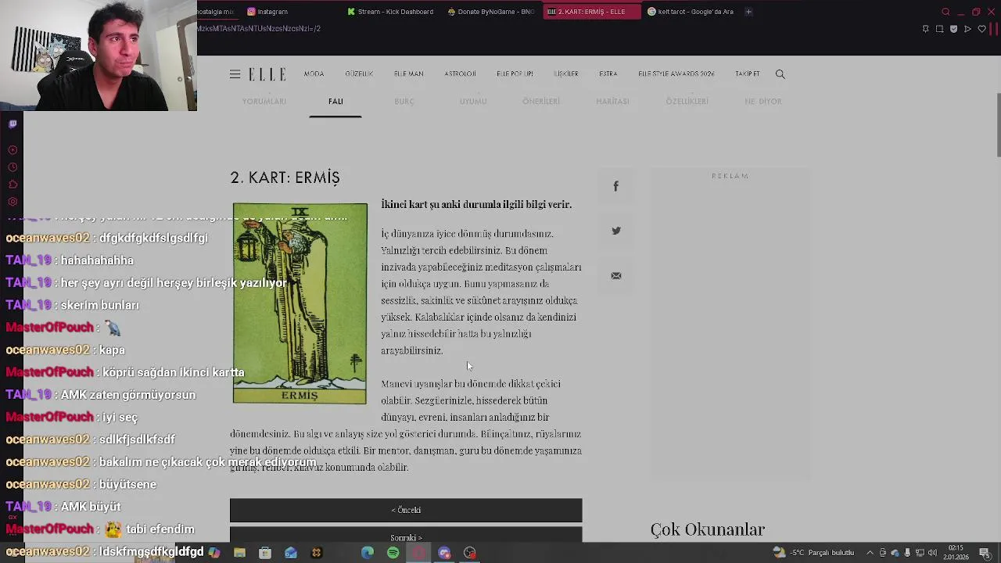This screenshot has height=563, width=1001.
Task: Share the article by email
Action: (x=616, y=275)
